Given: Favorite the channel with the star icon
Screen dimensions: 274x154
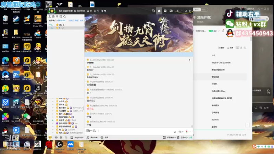Looking at the screenshot, I should (95, 11).
